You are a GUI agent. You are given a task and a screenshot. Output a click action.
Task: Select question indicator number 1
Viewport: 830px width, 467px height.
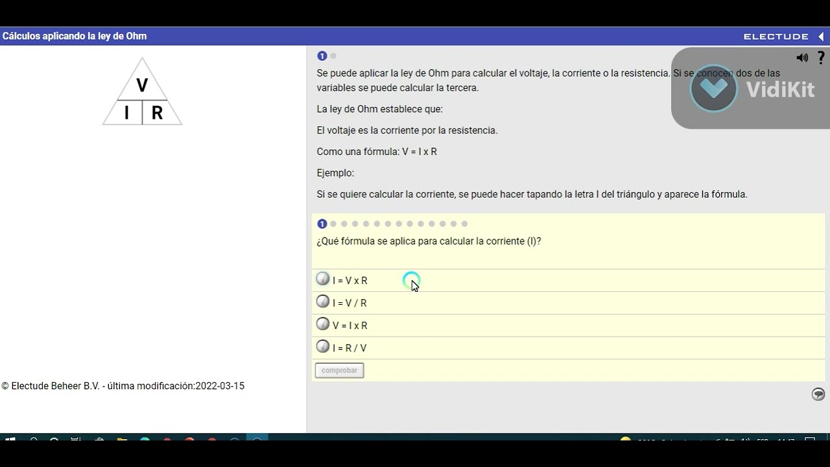322,224
